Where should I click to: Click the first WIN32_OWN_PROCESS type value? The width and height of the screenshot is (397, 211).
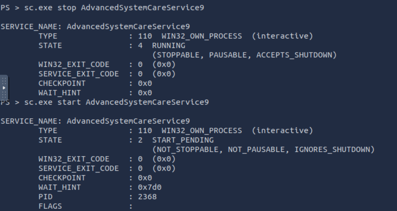[x=202, y=36]
